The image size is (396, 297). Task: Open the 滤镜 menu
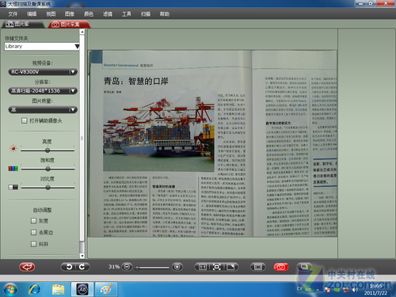tap(108, 14)
